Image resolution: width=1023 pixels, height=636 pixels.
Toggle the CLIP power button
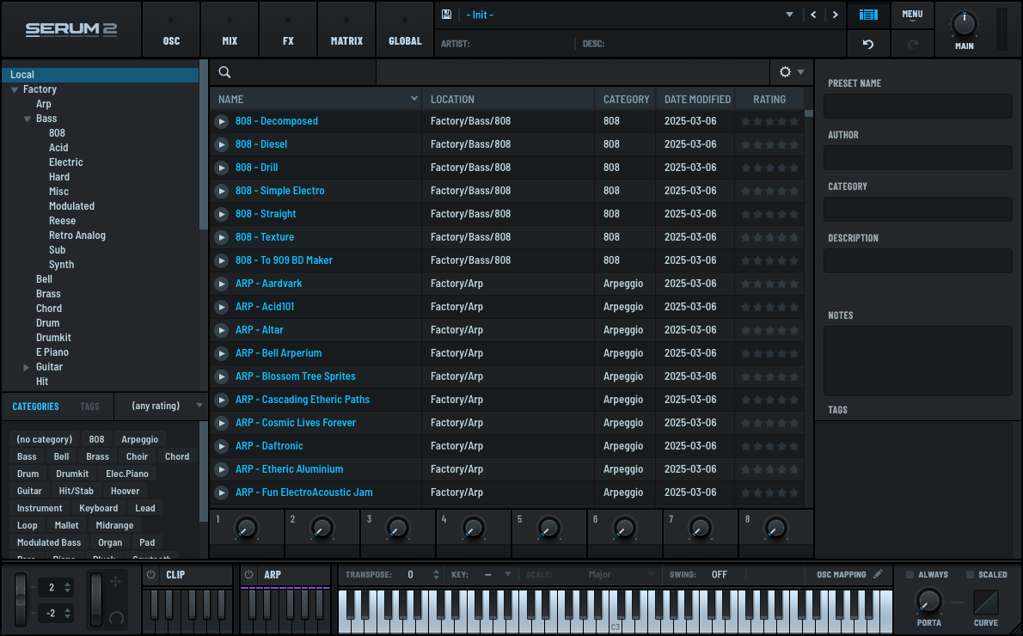(150, 575)
